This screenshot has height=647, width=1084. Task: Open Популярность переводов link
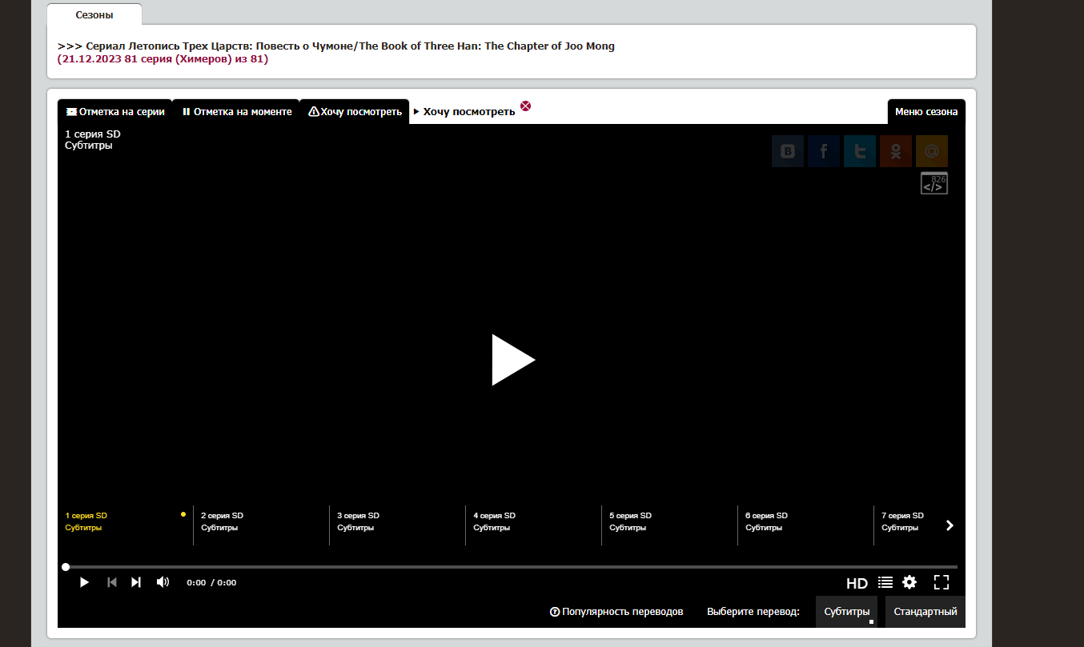point(616,612)
